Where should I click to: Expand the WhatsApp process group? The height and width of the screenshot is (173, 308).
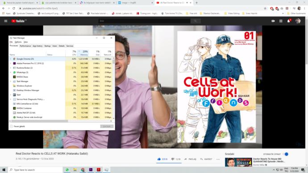coord(11,72)
